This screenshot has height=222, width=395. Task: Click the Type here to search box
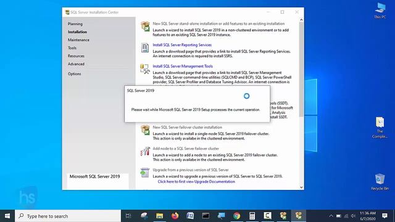coord(68,216)
